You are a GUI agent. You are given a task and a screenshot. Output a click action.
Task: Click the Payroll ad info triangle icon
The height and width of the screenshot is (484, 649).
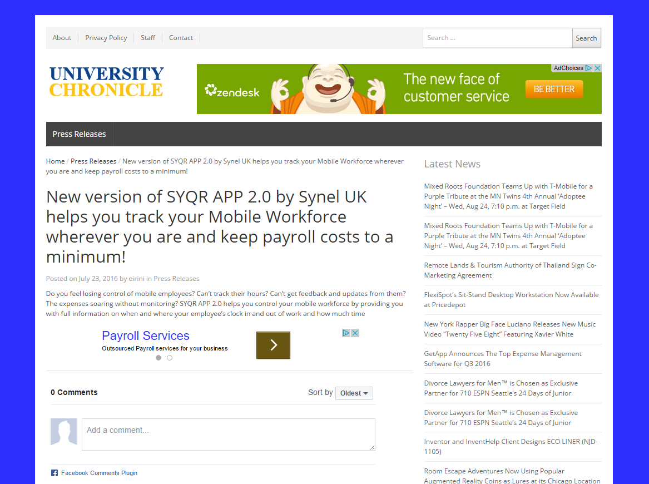coord(346,333)
